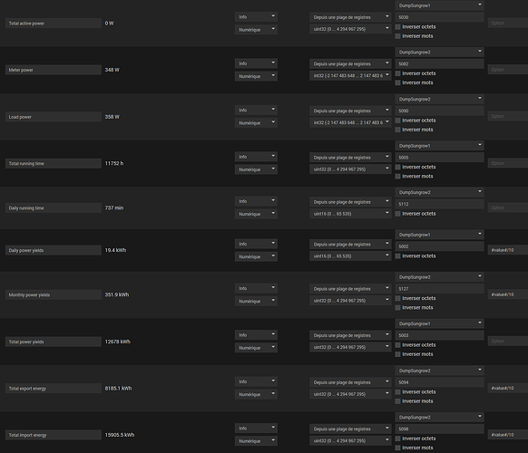
Task: Toggle Inverser mots for Total import energy
Action: (397, 448)
